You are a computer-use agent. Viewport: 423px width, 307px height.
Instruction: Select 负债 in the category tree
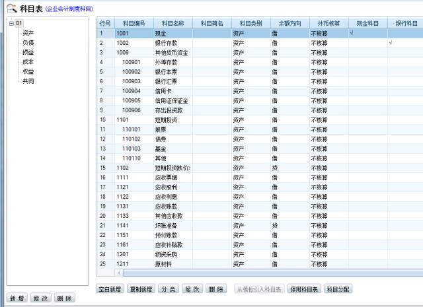(28, 42)
